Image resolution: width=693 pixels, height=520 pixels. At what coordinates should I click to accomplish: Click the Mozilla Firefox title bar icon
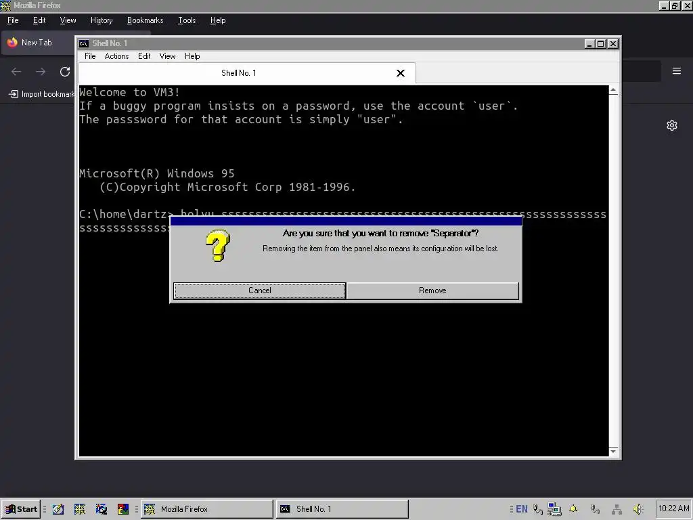pos(5,5)
